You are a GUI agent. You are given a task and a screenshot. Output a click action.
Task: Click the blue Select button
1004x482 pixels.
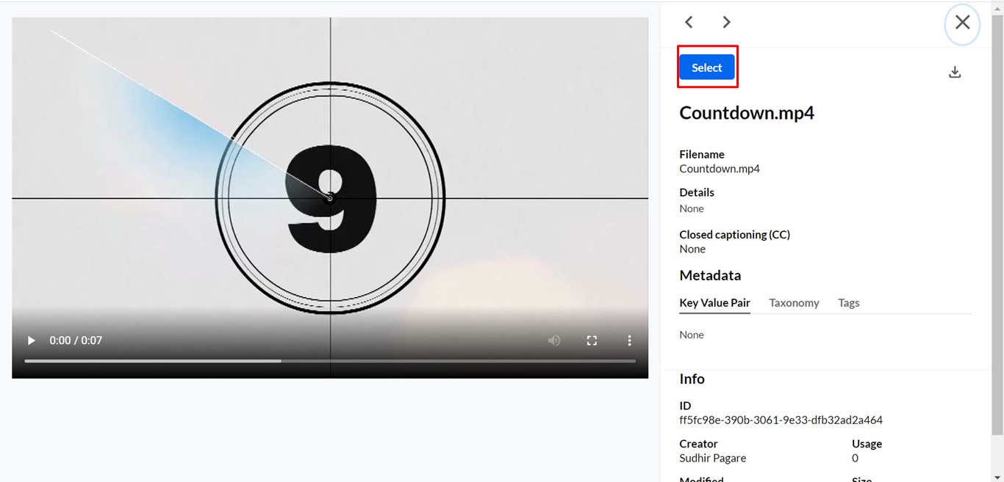click(706, 67)
